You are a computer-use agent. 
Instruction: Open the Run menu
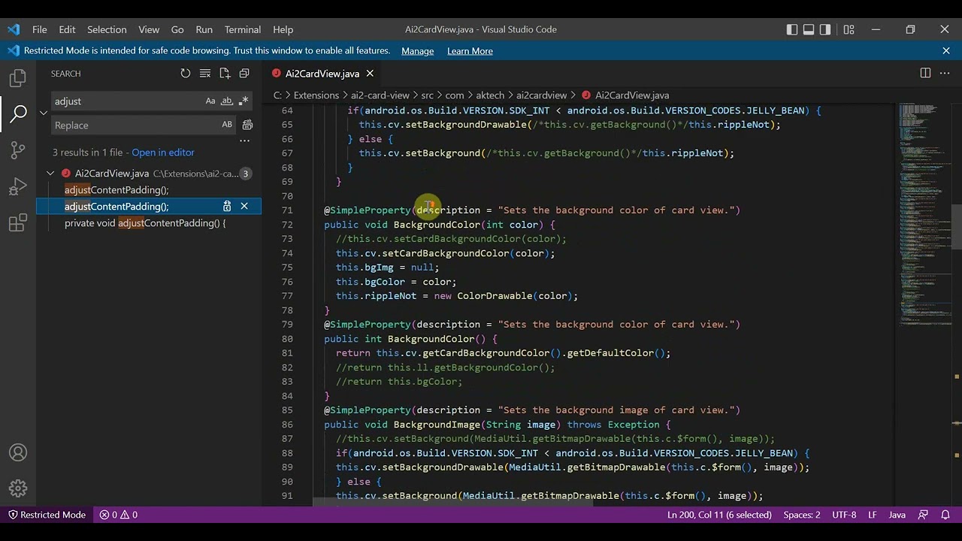[204, 29]
